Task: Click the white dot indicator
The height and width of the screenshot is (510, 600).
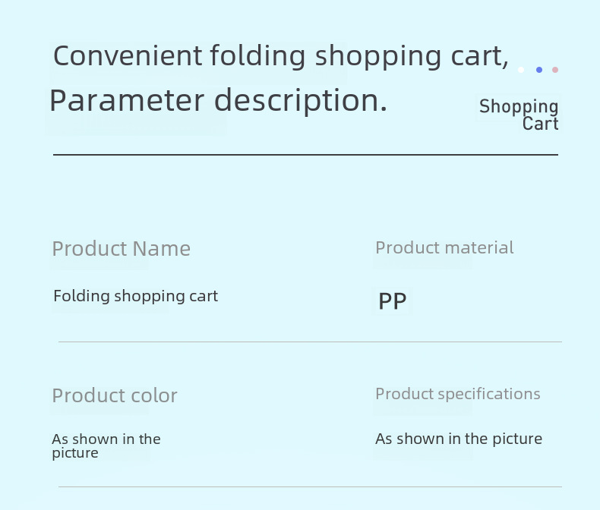Action: pyautogui.click(x=521, y=70)
